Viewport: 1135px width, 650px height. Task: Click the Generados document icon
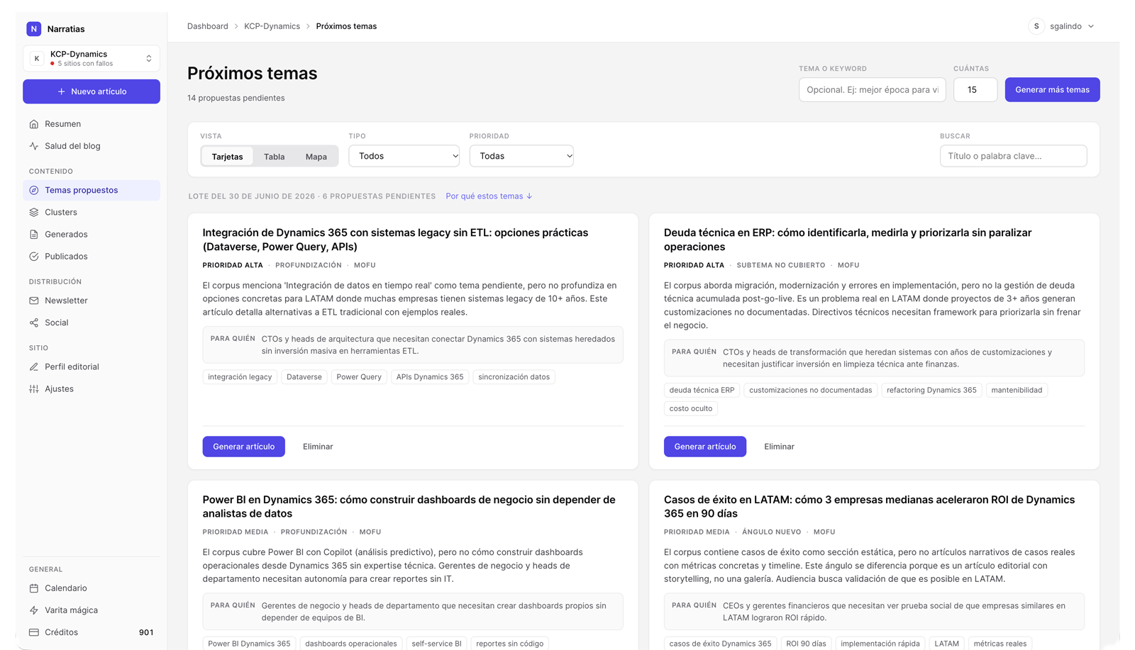click(x=34, y=234)
